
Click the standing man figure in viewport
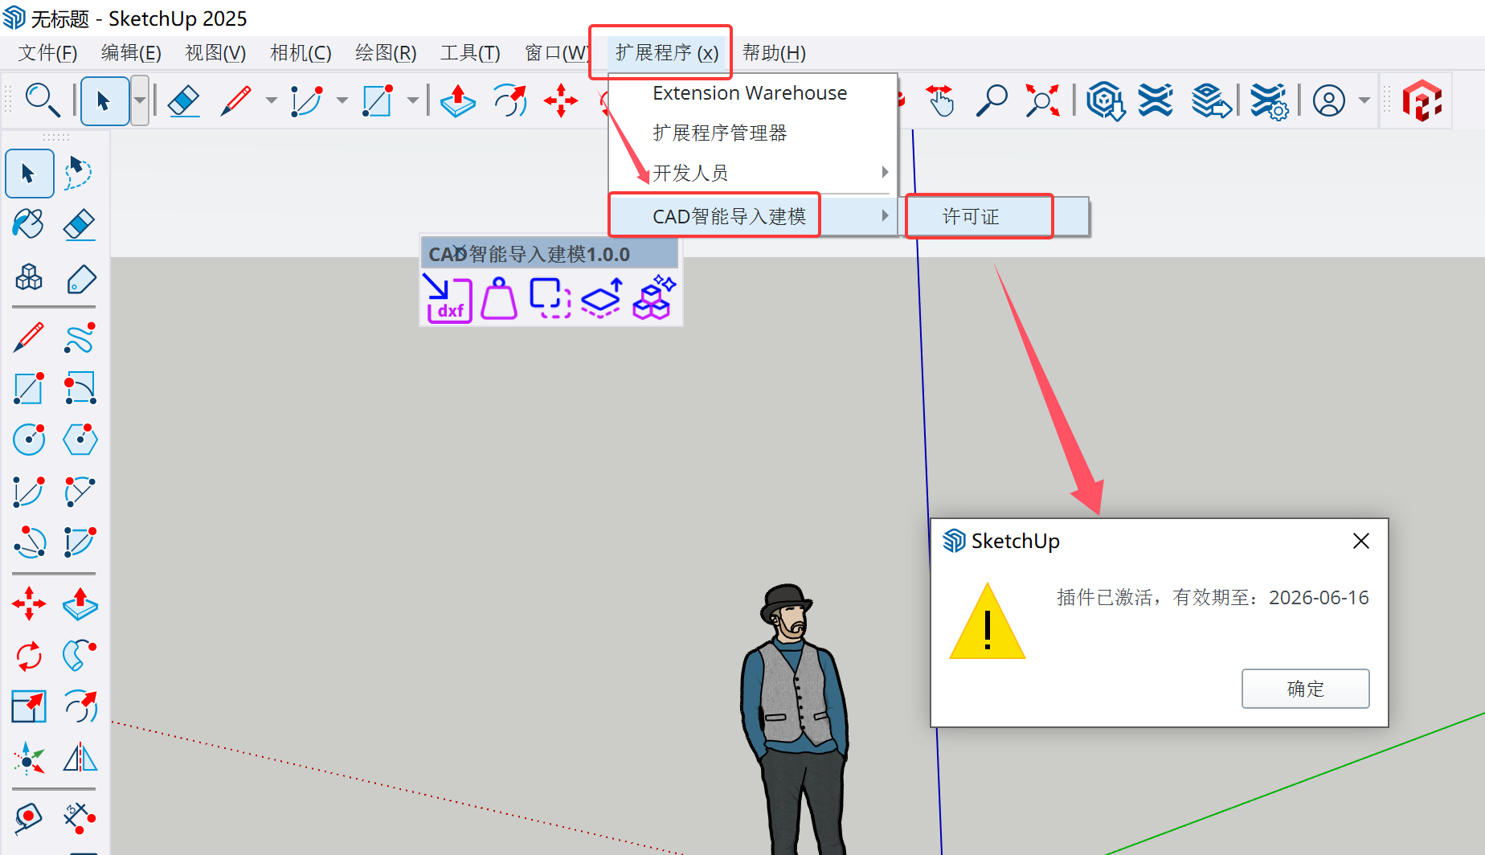(x=795, y=721)
